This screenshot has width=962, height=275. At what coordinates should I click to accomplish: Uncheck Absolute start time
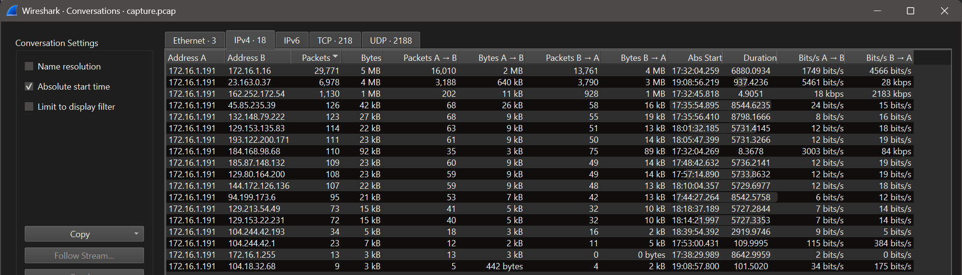pos(29,86)
